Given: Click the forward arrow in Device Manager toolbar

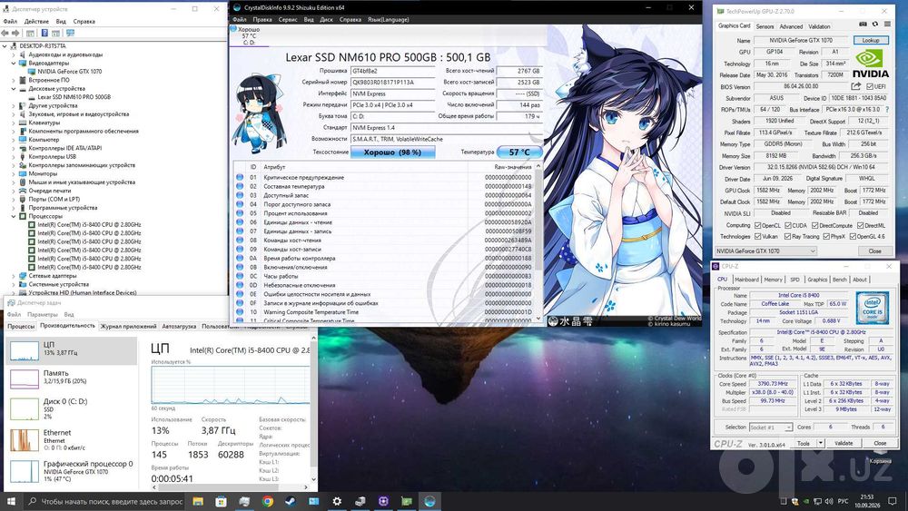Looking at the screenshot, I should tap(15, 33).
